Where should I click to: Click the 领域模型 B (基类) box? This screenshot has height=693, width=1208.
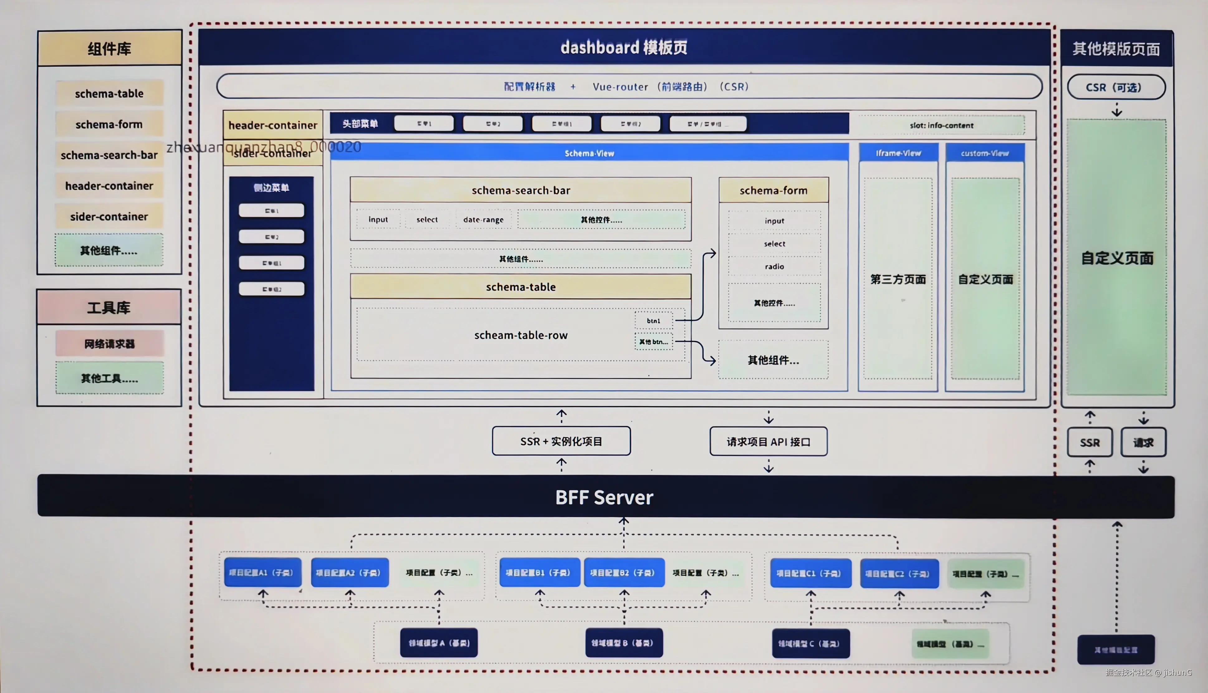tap(624, 643)
